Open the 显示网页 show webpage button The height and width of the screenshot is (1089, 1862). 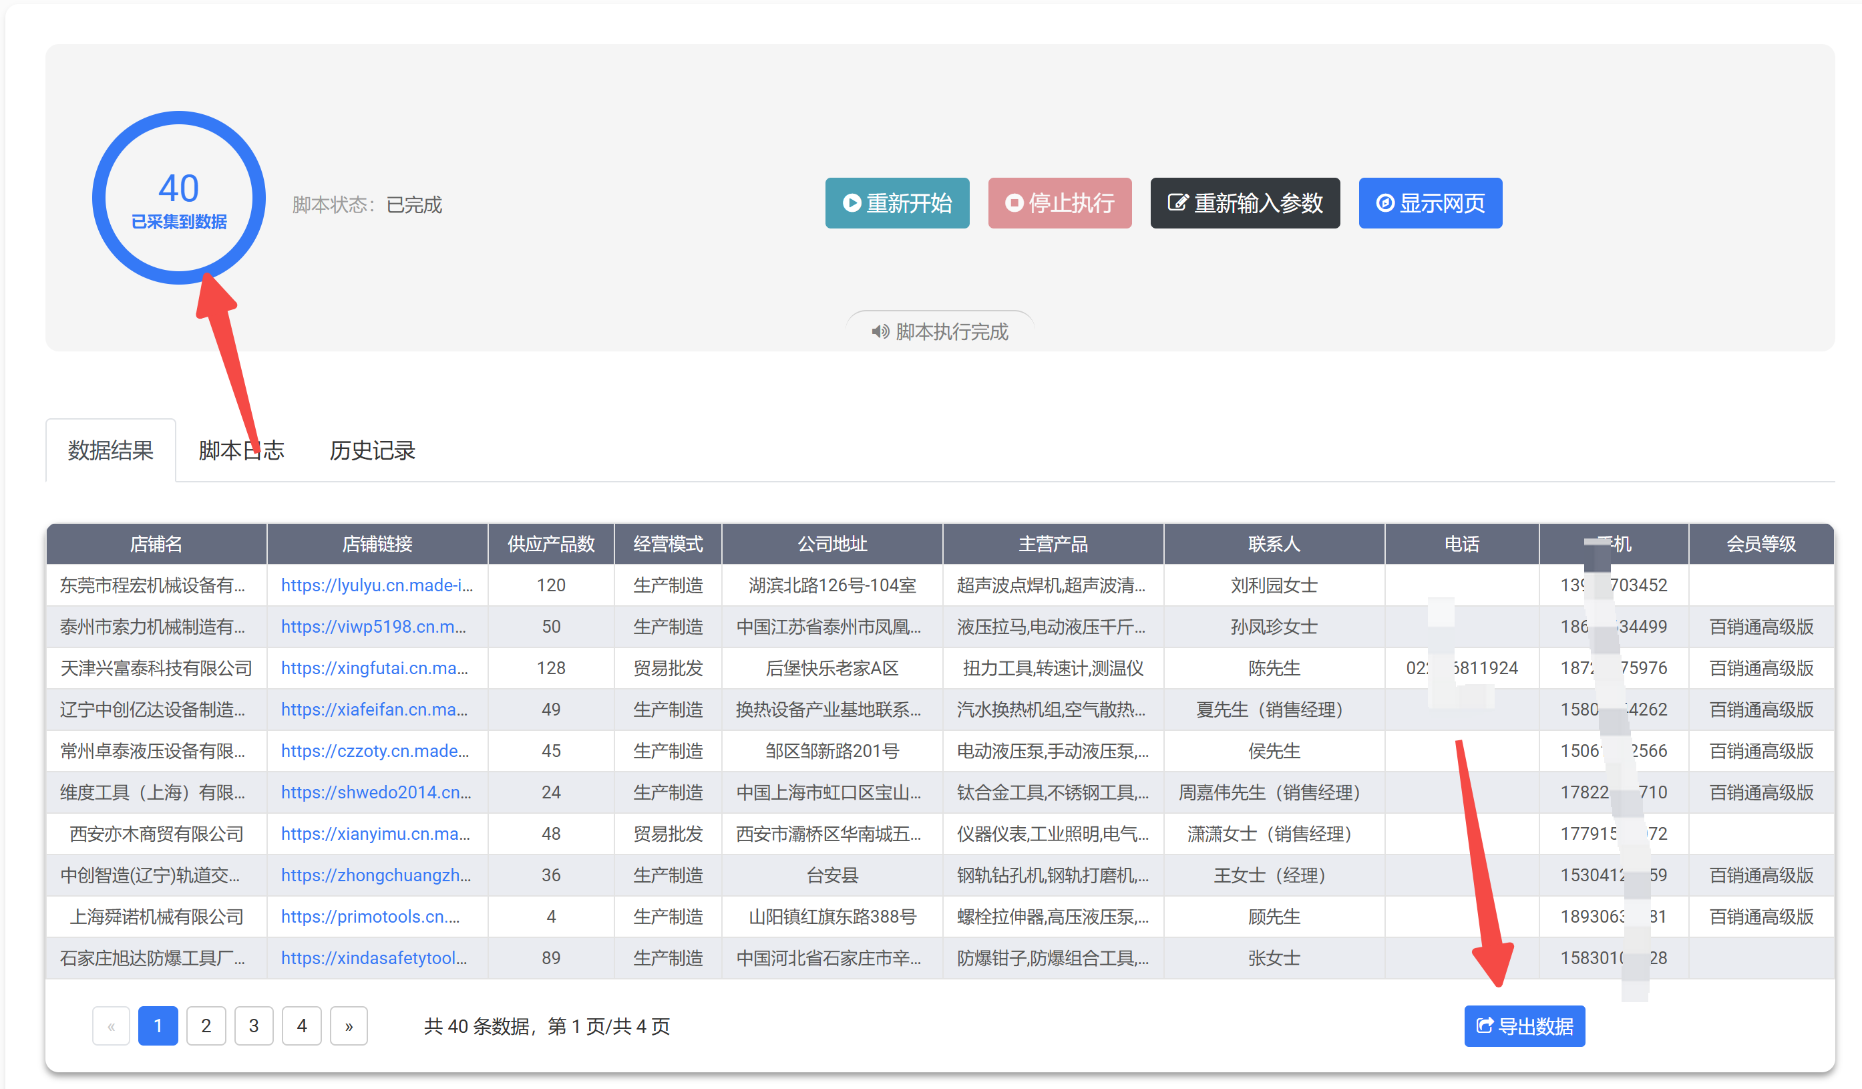(1430, 203)
